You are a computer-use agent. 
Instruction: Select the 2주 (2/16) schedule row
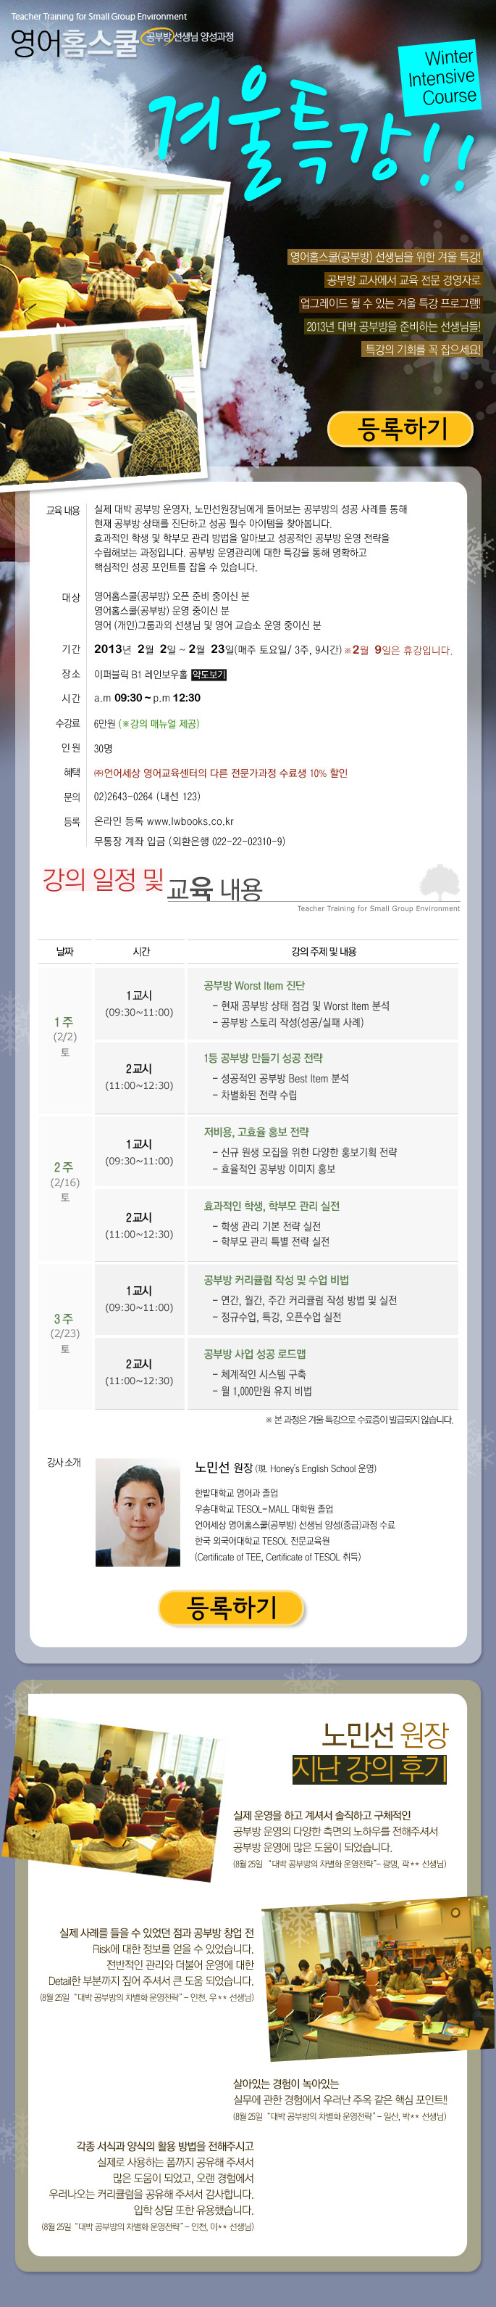pos(64,1183)
